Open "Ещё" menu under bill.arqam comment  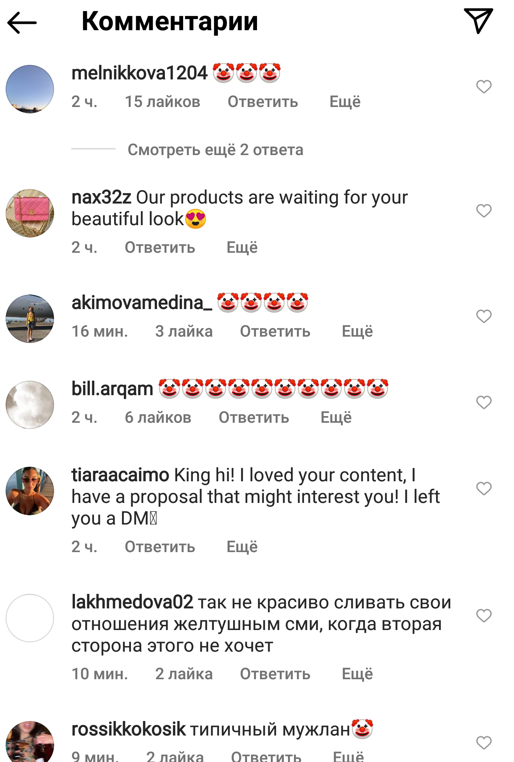[336, 418]
